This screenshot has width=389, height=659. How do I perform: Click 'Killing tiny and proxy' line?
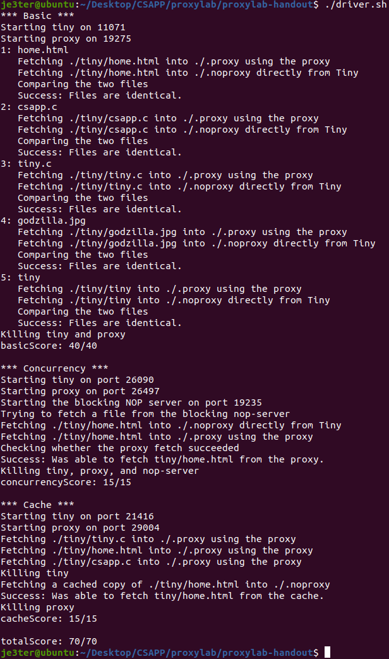[x=63, y=334]
